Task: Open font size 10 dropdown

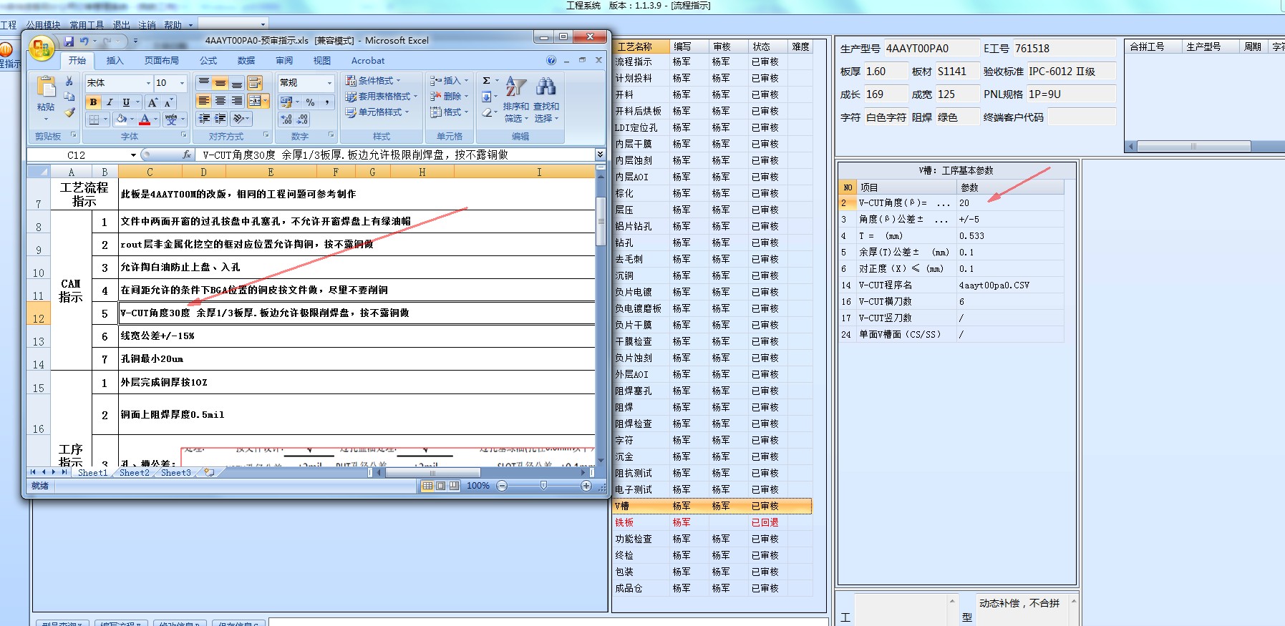Action: pyautogui.click(x=182, y=83)
